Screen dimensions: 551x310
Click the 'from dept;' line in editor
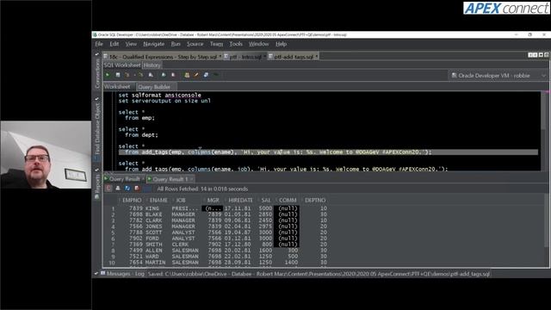(141, 135)
